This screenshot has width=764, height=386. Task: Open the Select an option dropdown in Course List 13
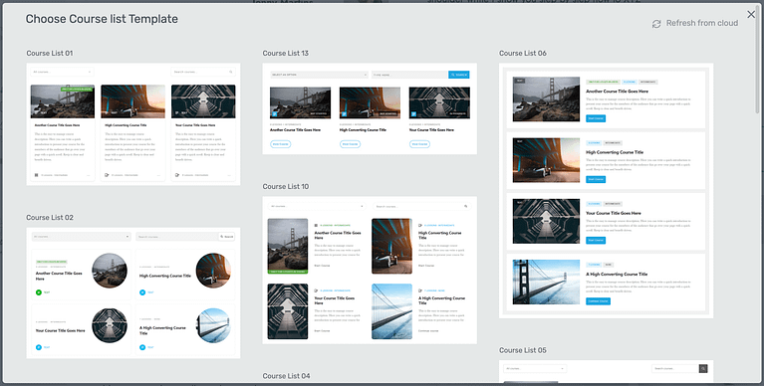point(319,75)
